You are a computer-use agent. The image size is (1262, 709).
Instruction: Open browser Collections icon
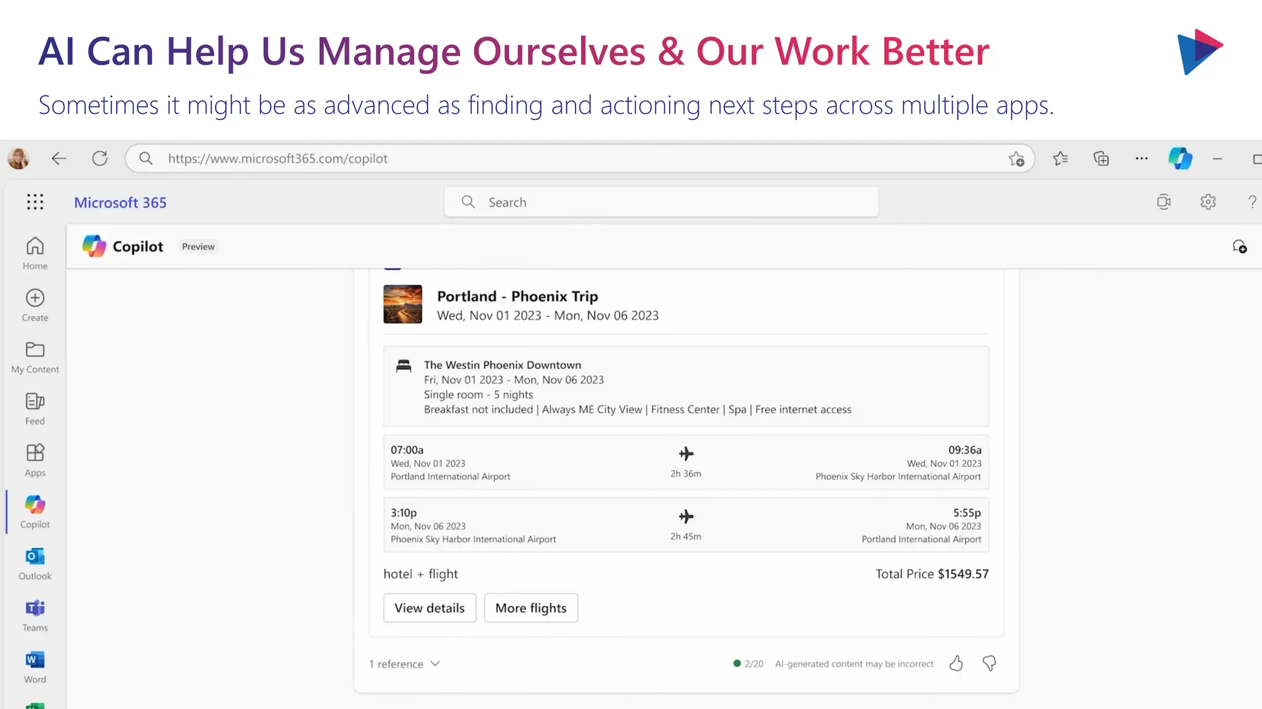point(1101,159)
